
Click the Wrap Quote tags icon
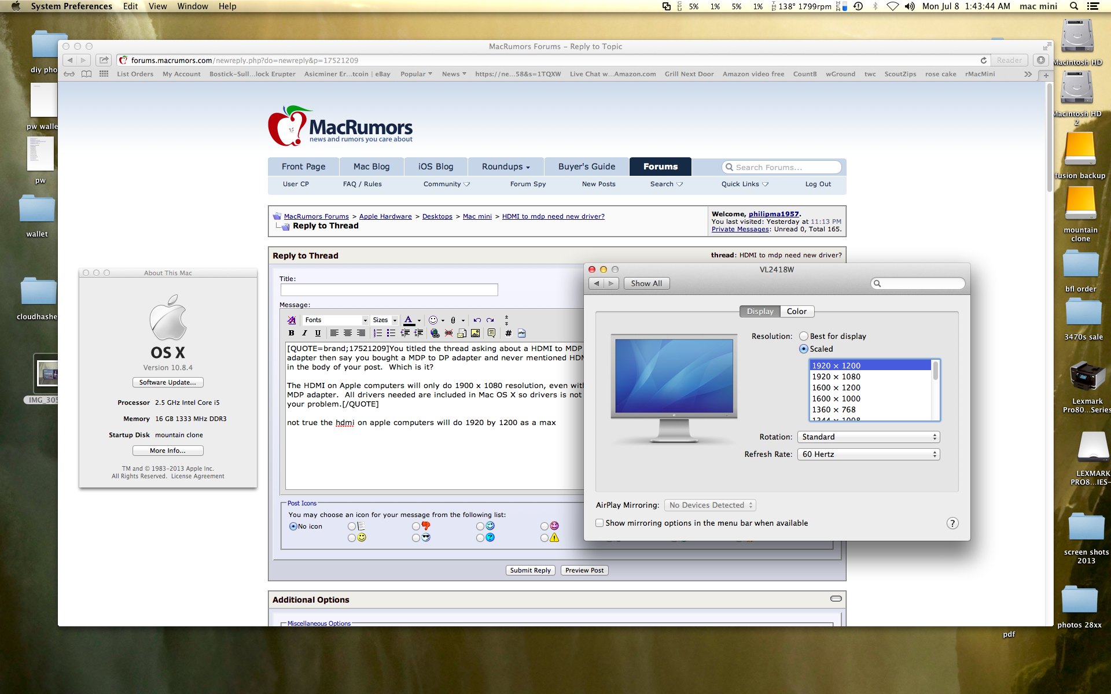coord(491,333)
